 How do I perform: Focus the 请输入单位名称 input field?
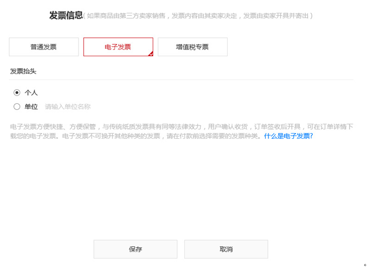pyautogui.click(x=68, y=107)
